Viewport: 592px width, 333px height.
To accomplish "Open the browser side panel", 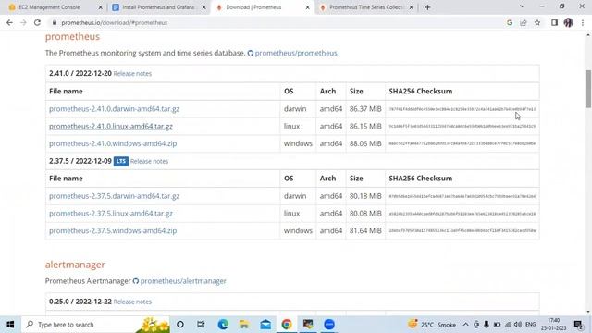I will tap(554, 22).
